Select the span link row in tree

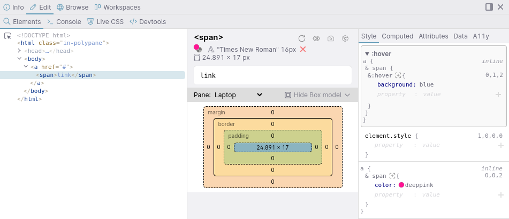[93, 75]
